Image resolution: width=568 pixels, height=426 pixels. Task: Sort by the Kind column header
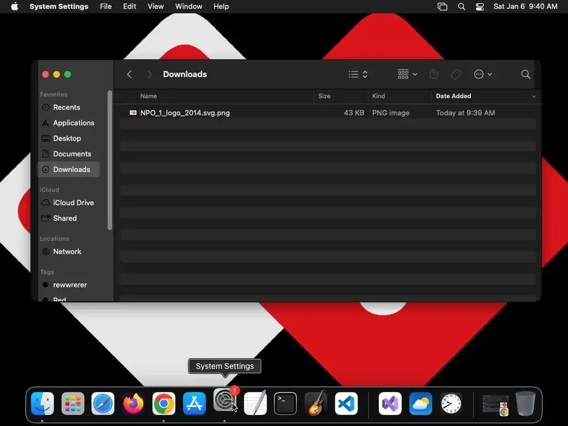[x=378, y=96]
